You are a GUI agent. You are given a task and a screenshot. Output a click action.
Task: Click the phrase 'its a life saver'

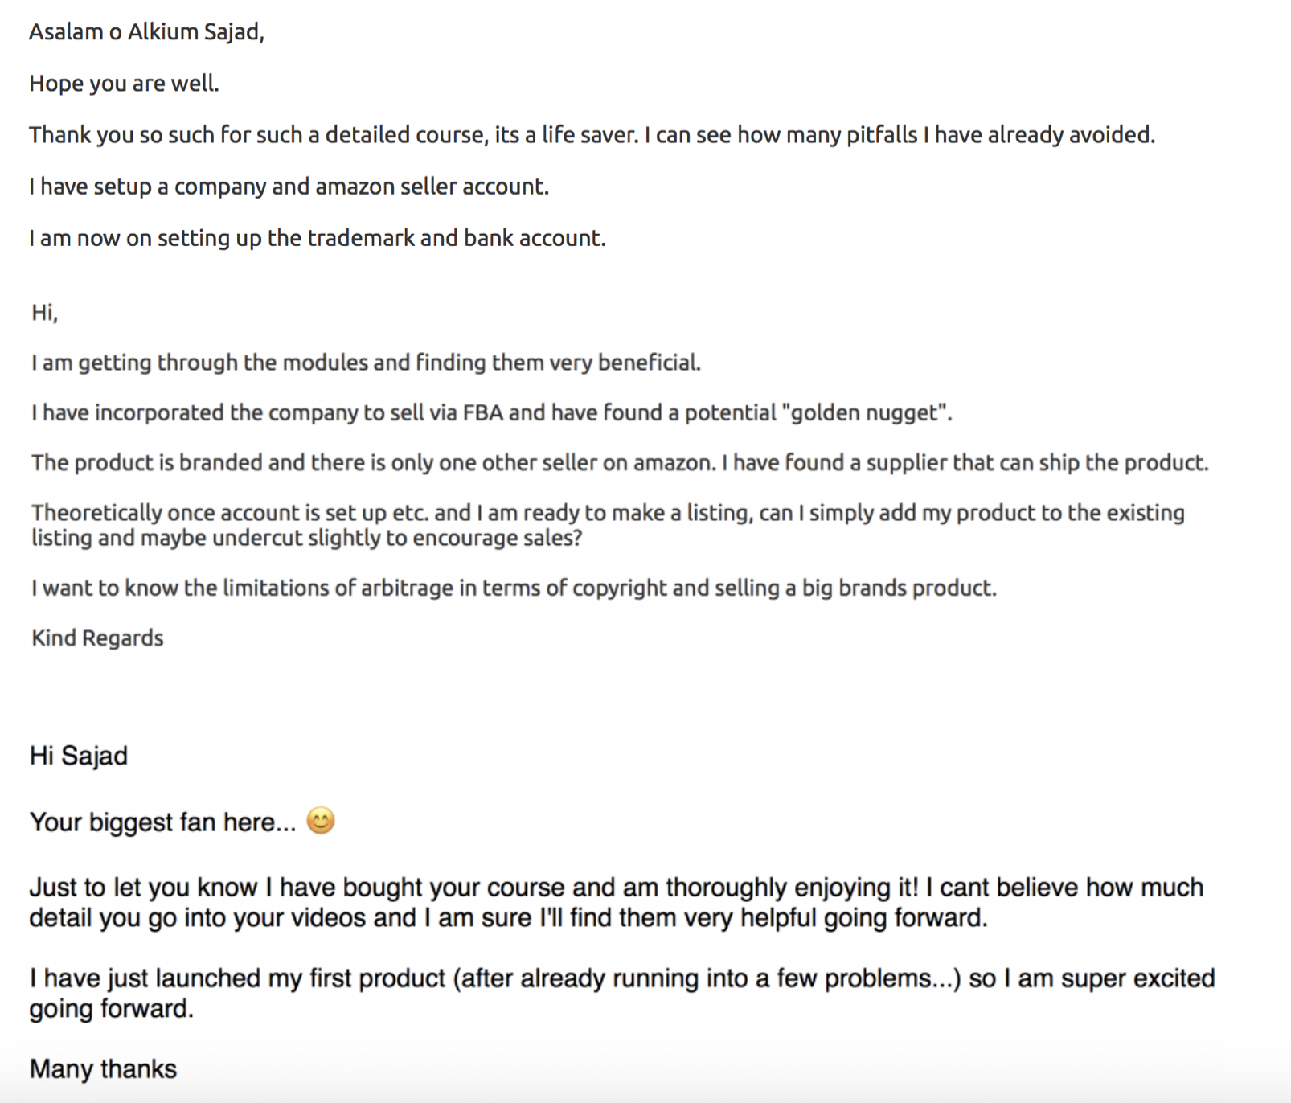pos(566,135)
